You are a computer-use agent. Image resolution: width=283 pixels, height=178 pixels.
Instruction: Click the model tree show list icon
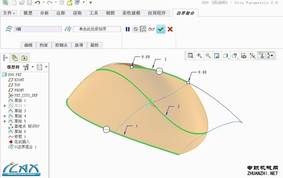39,67
